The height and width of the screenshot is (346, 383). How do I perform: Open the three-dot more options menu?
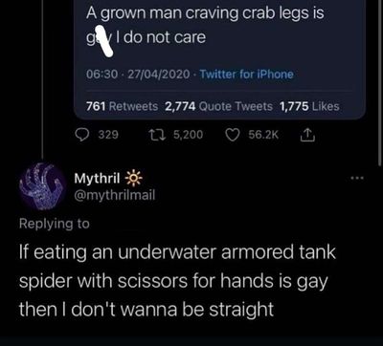click(x=358, y=179)
